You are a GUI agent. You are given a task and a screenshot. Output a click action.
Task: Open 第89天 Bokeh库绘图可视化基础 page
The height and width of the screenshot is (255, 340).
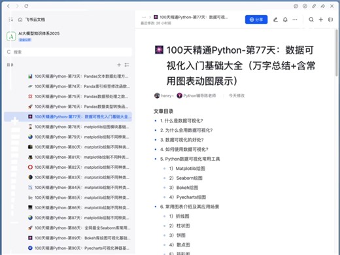(68, 238)
